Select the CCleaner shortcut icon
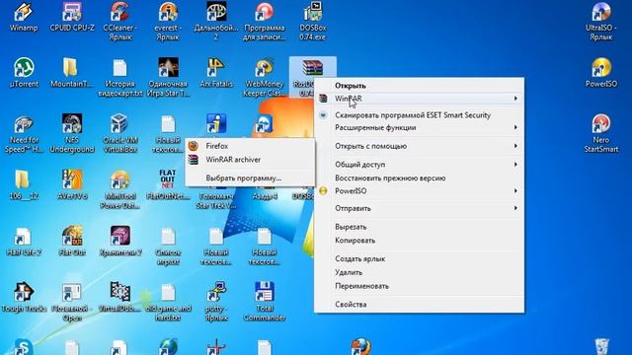Image resolution: width=632 pixels, height=355 pixels. (x=119, y=21)
